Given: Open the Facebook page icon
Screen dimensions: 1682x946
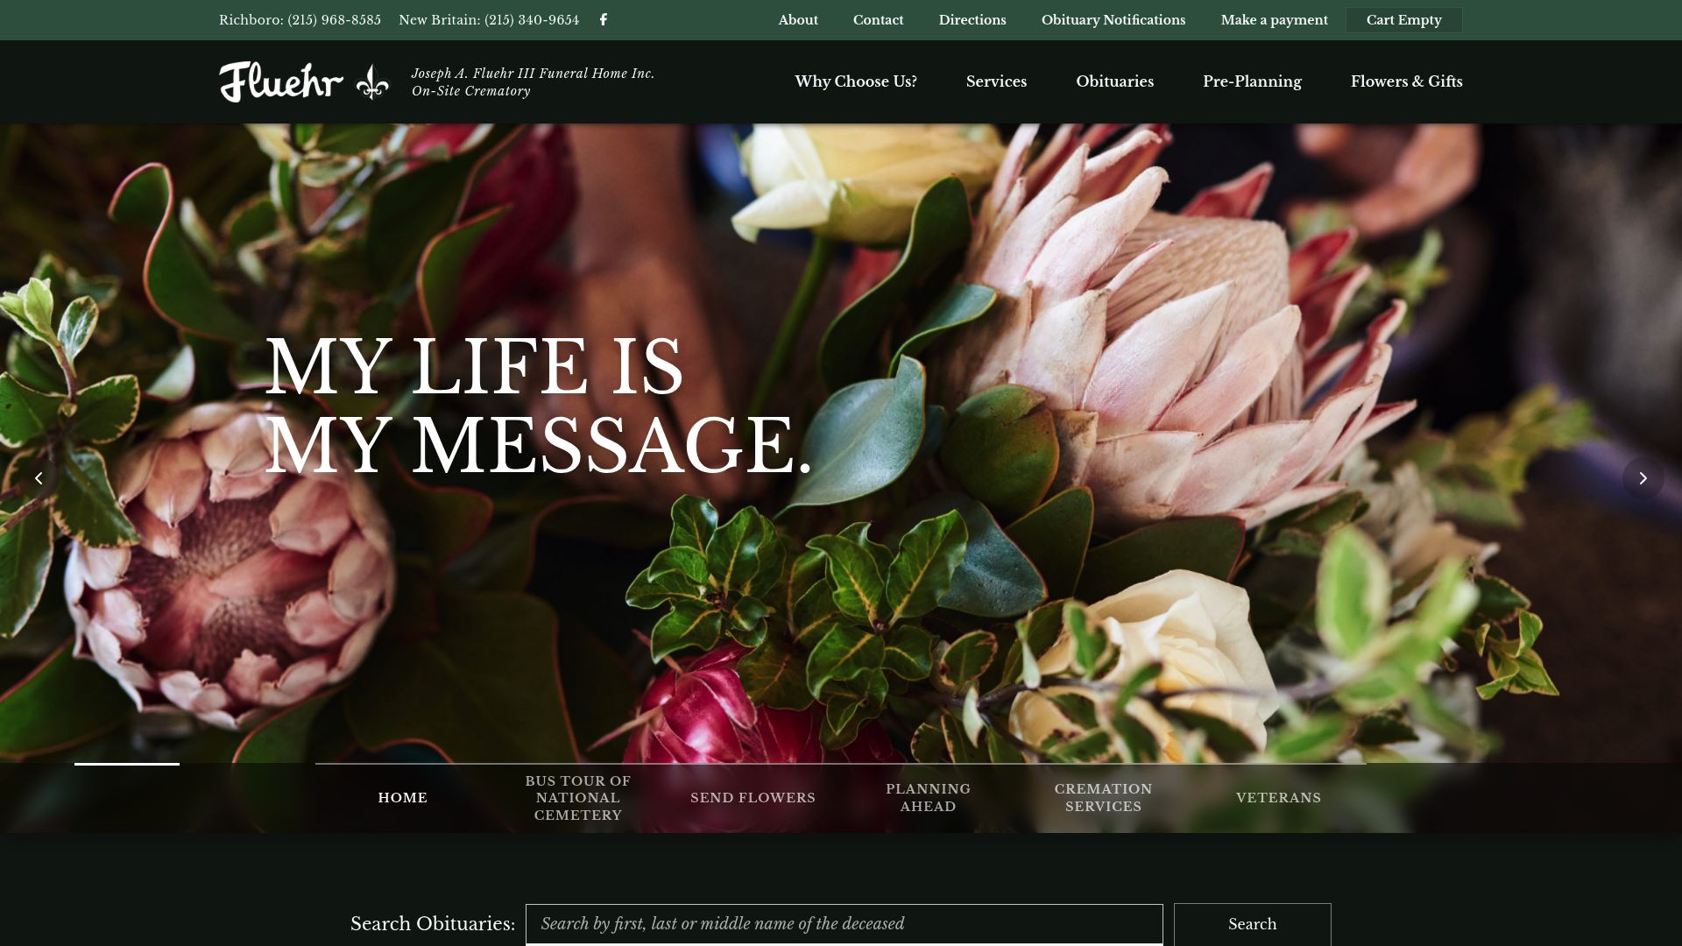Looking at the screenshot, I should 604,19.
